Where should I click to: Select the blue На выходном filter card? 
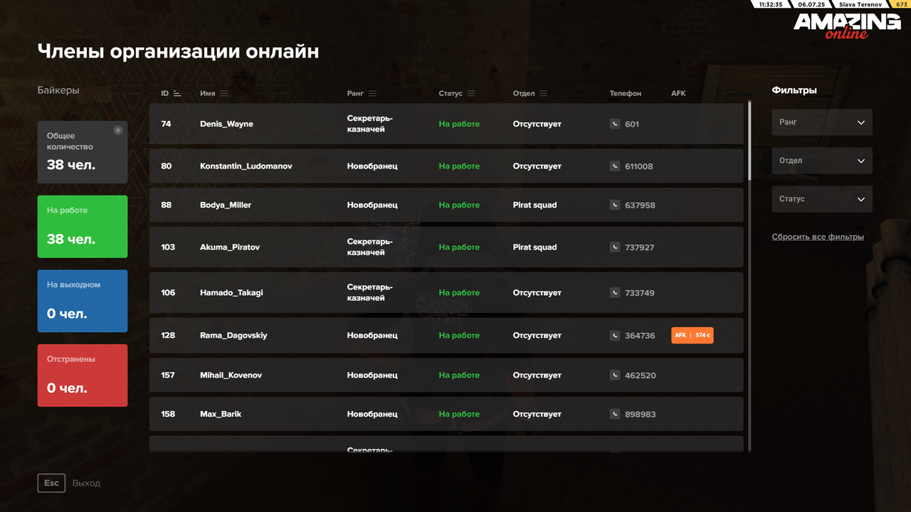click(83, 301)
